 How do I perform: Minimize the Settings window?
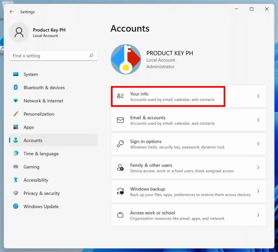pos(236,9)
